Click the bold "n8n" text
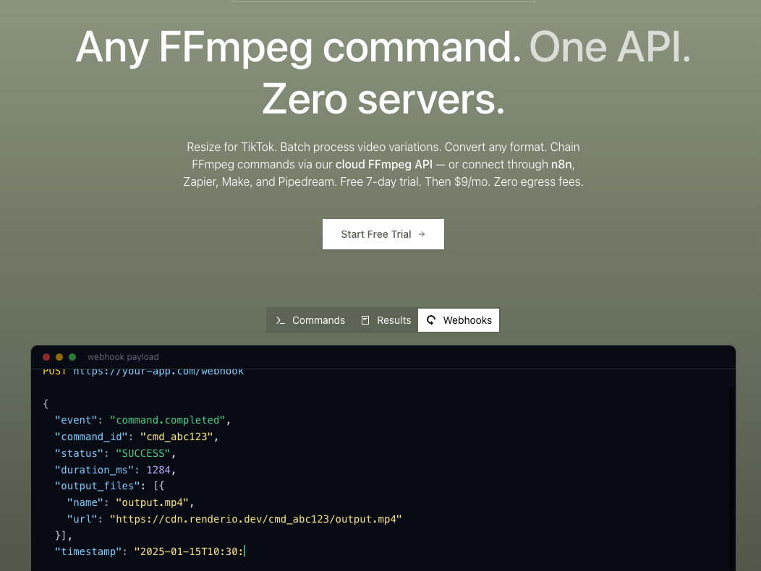 561,165
